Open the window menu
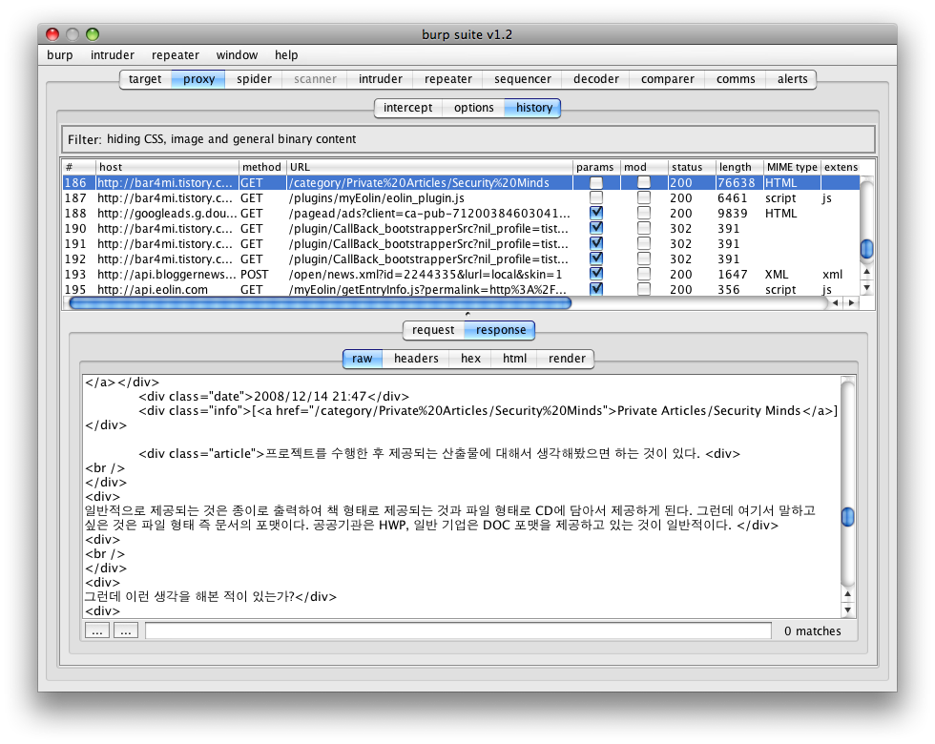The image size is (935, 744). click(x=237, y=55)
